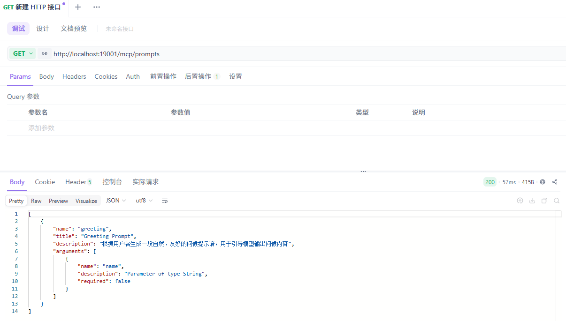This screenshot has height=321, width=566.
Task: Open the 设置 tab
Action: tap(236, 76)
